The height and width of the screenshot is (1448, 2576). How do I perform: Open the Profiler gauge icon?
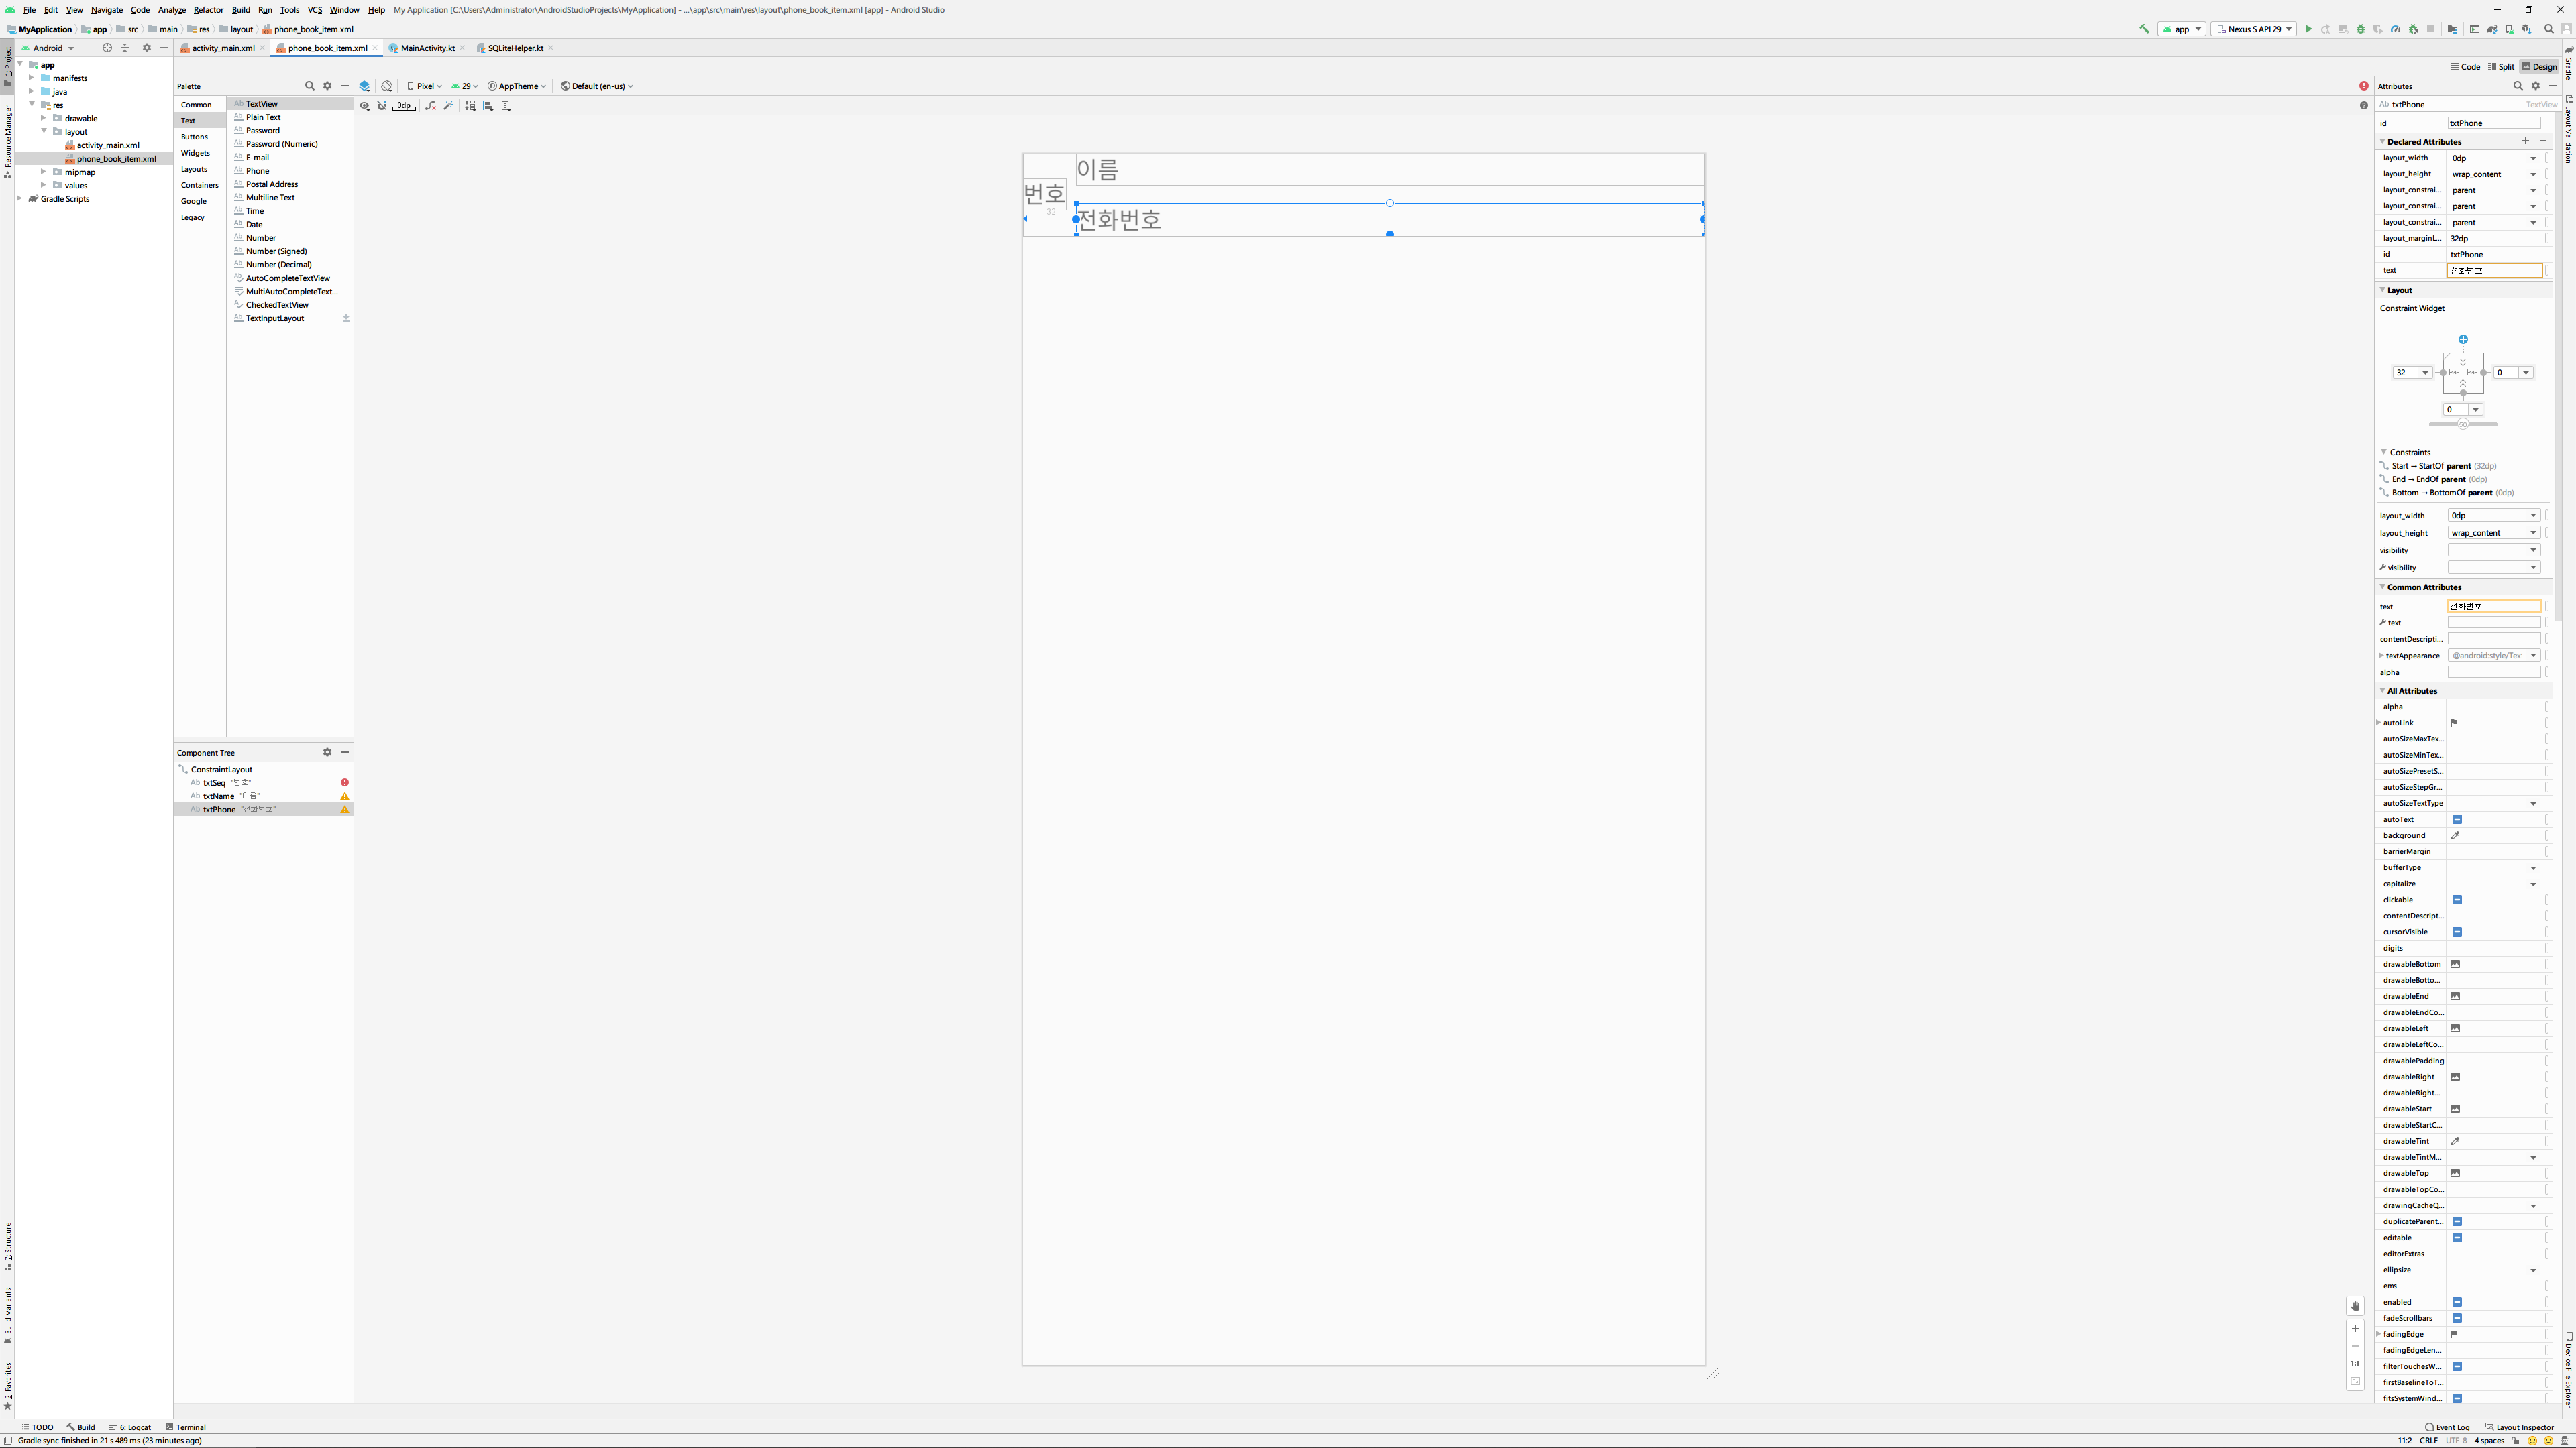[2396, 29]
